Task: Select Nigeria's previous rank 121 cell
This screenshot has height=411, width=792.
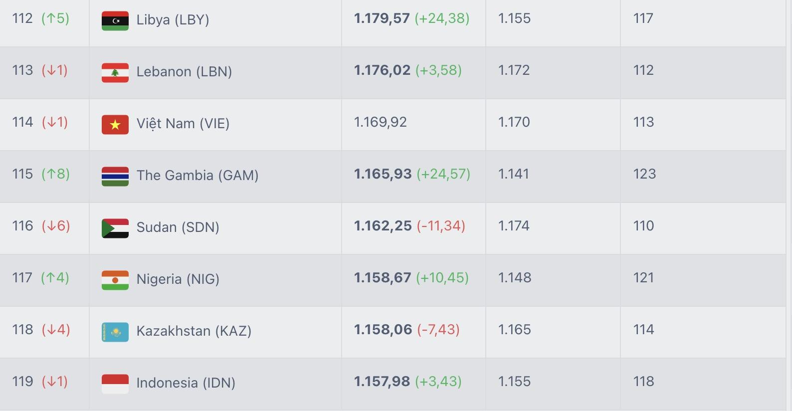Action: click(x=643, y=278)
